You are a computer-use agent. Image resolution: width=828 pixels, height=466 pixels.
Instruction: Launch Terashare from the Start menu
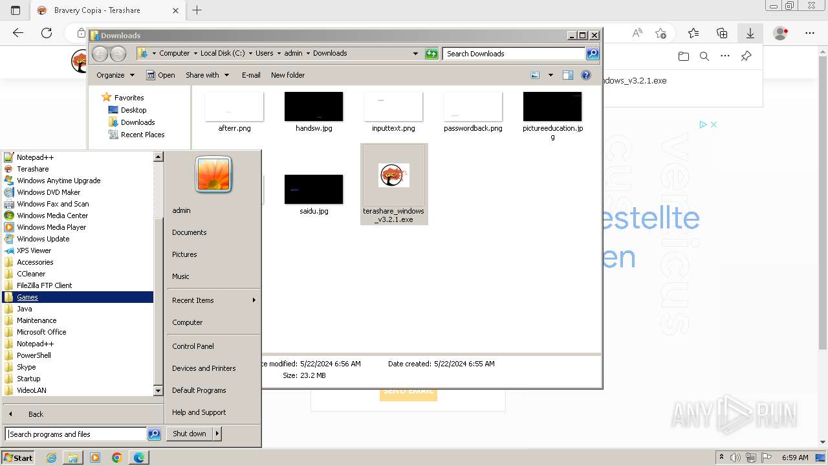point(32,169)
